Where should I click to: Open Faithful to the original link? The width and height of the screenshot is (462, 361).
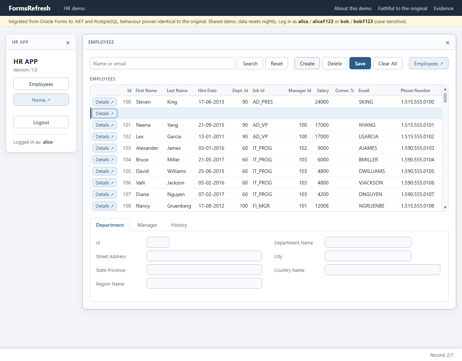(x=402, y=8)
